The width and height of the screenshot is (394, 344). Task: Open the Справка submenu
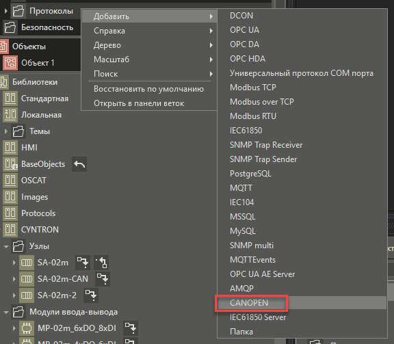coord(149,31)
